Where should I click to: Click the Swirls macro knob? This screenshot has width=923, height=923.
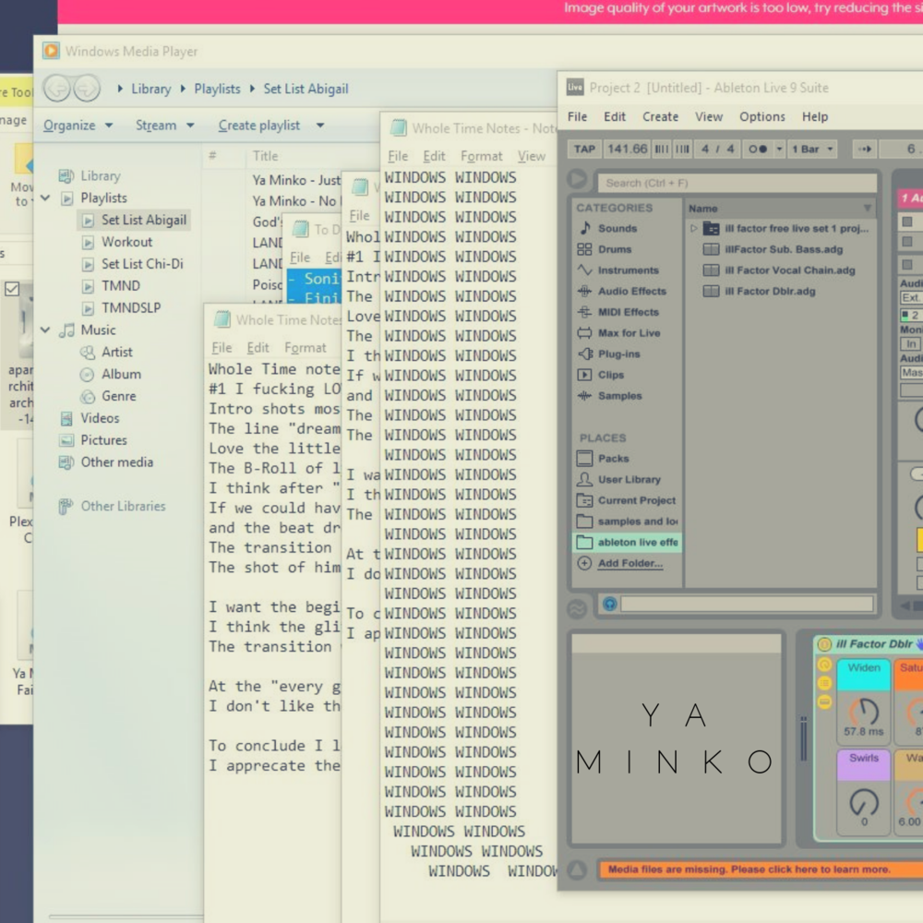tap(864, 801)
